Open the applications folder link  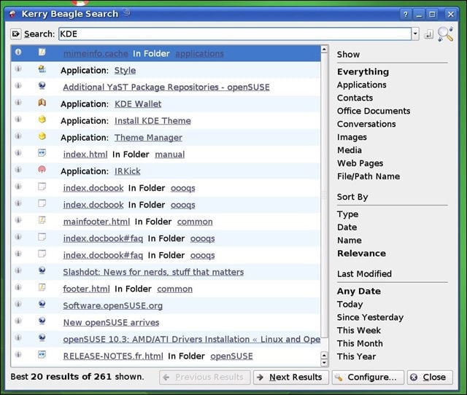tap(199, 53)
